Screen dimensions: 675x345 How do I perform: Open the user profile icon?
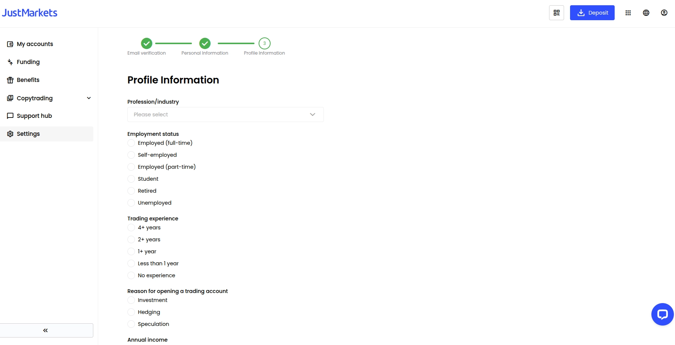664,12
